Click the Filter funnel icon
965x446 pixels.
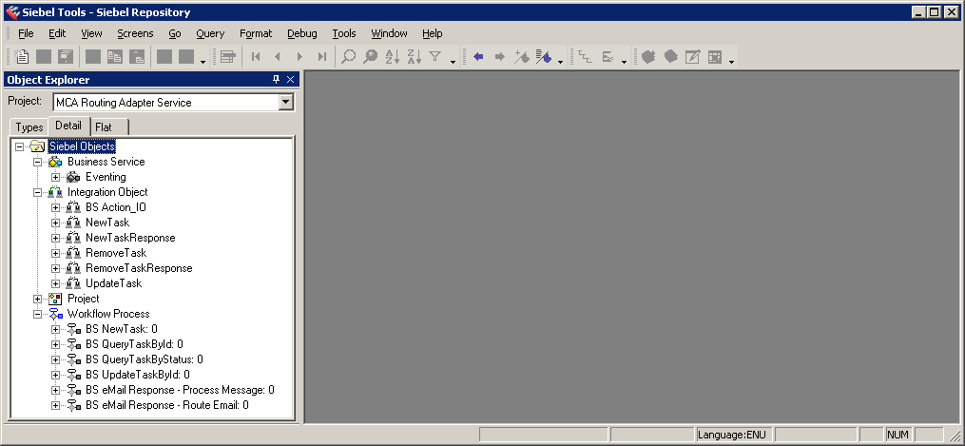[435, 57]
